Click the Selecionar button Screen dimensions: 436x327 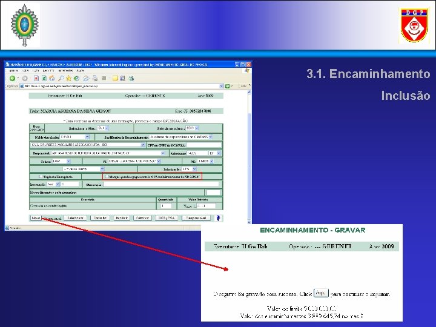pos(75,218)
